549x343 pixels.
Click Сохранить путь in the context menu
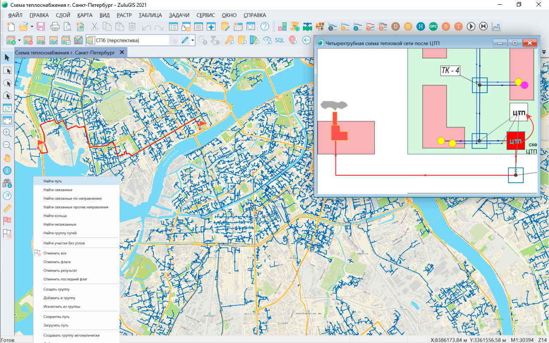[x=56, y=316]
